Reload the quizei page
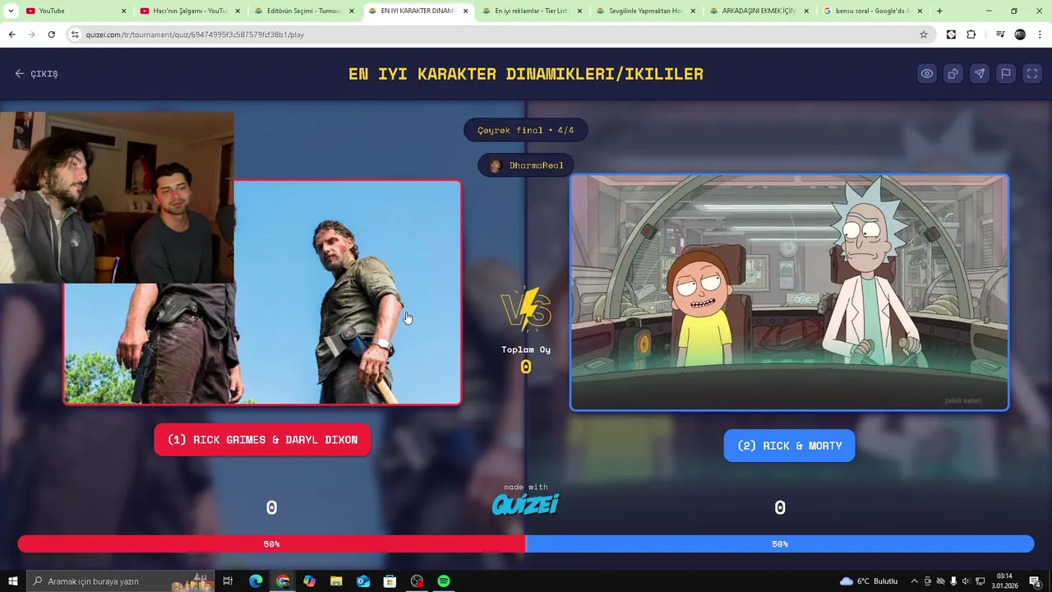The image size is (1052, 592). [51, 35]
